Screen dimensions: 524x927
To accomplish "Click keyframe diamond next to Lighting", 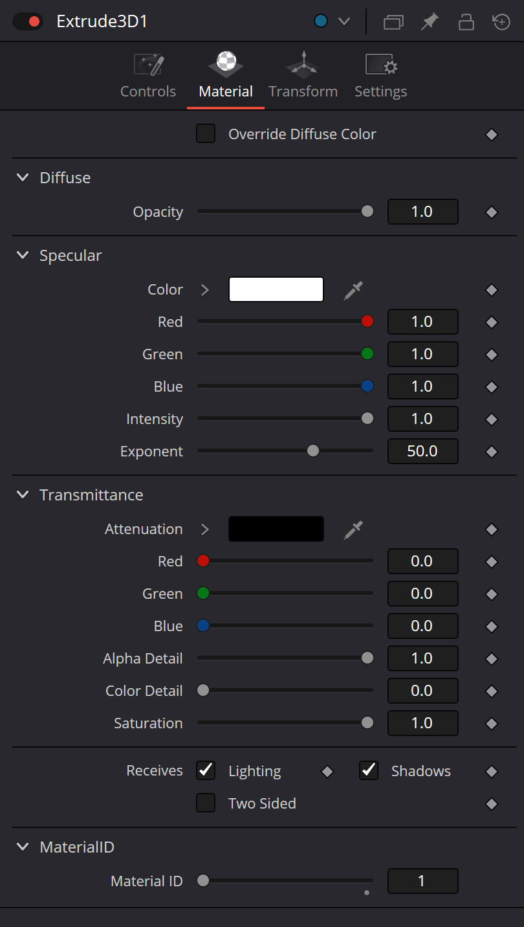I will [327, 772].
